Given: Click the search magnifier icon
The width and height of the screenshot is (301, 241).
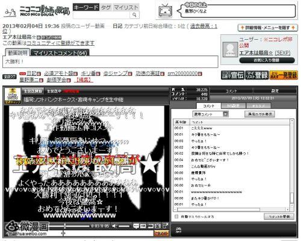Looking at the screenshot, I should point(134,15).
